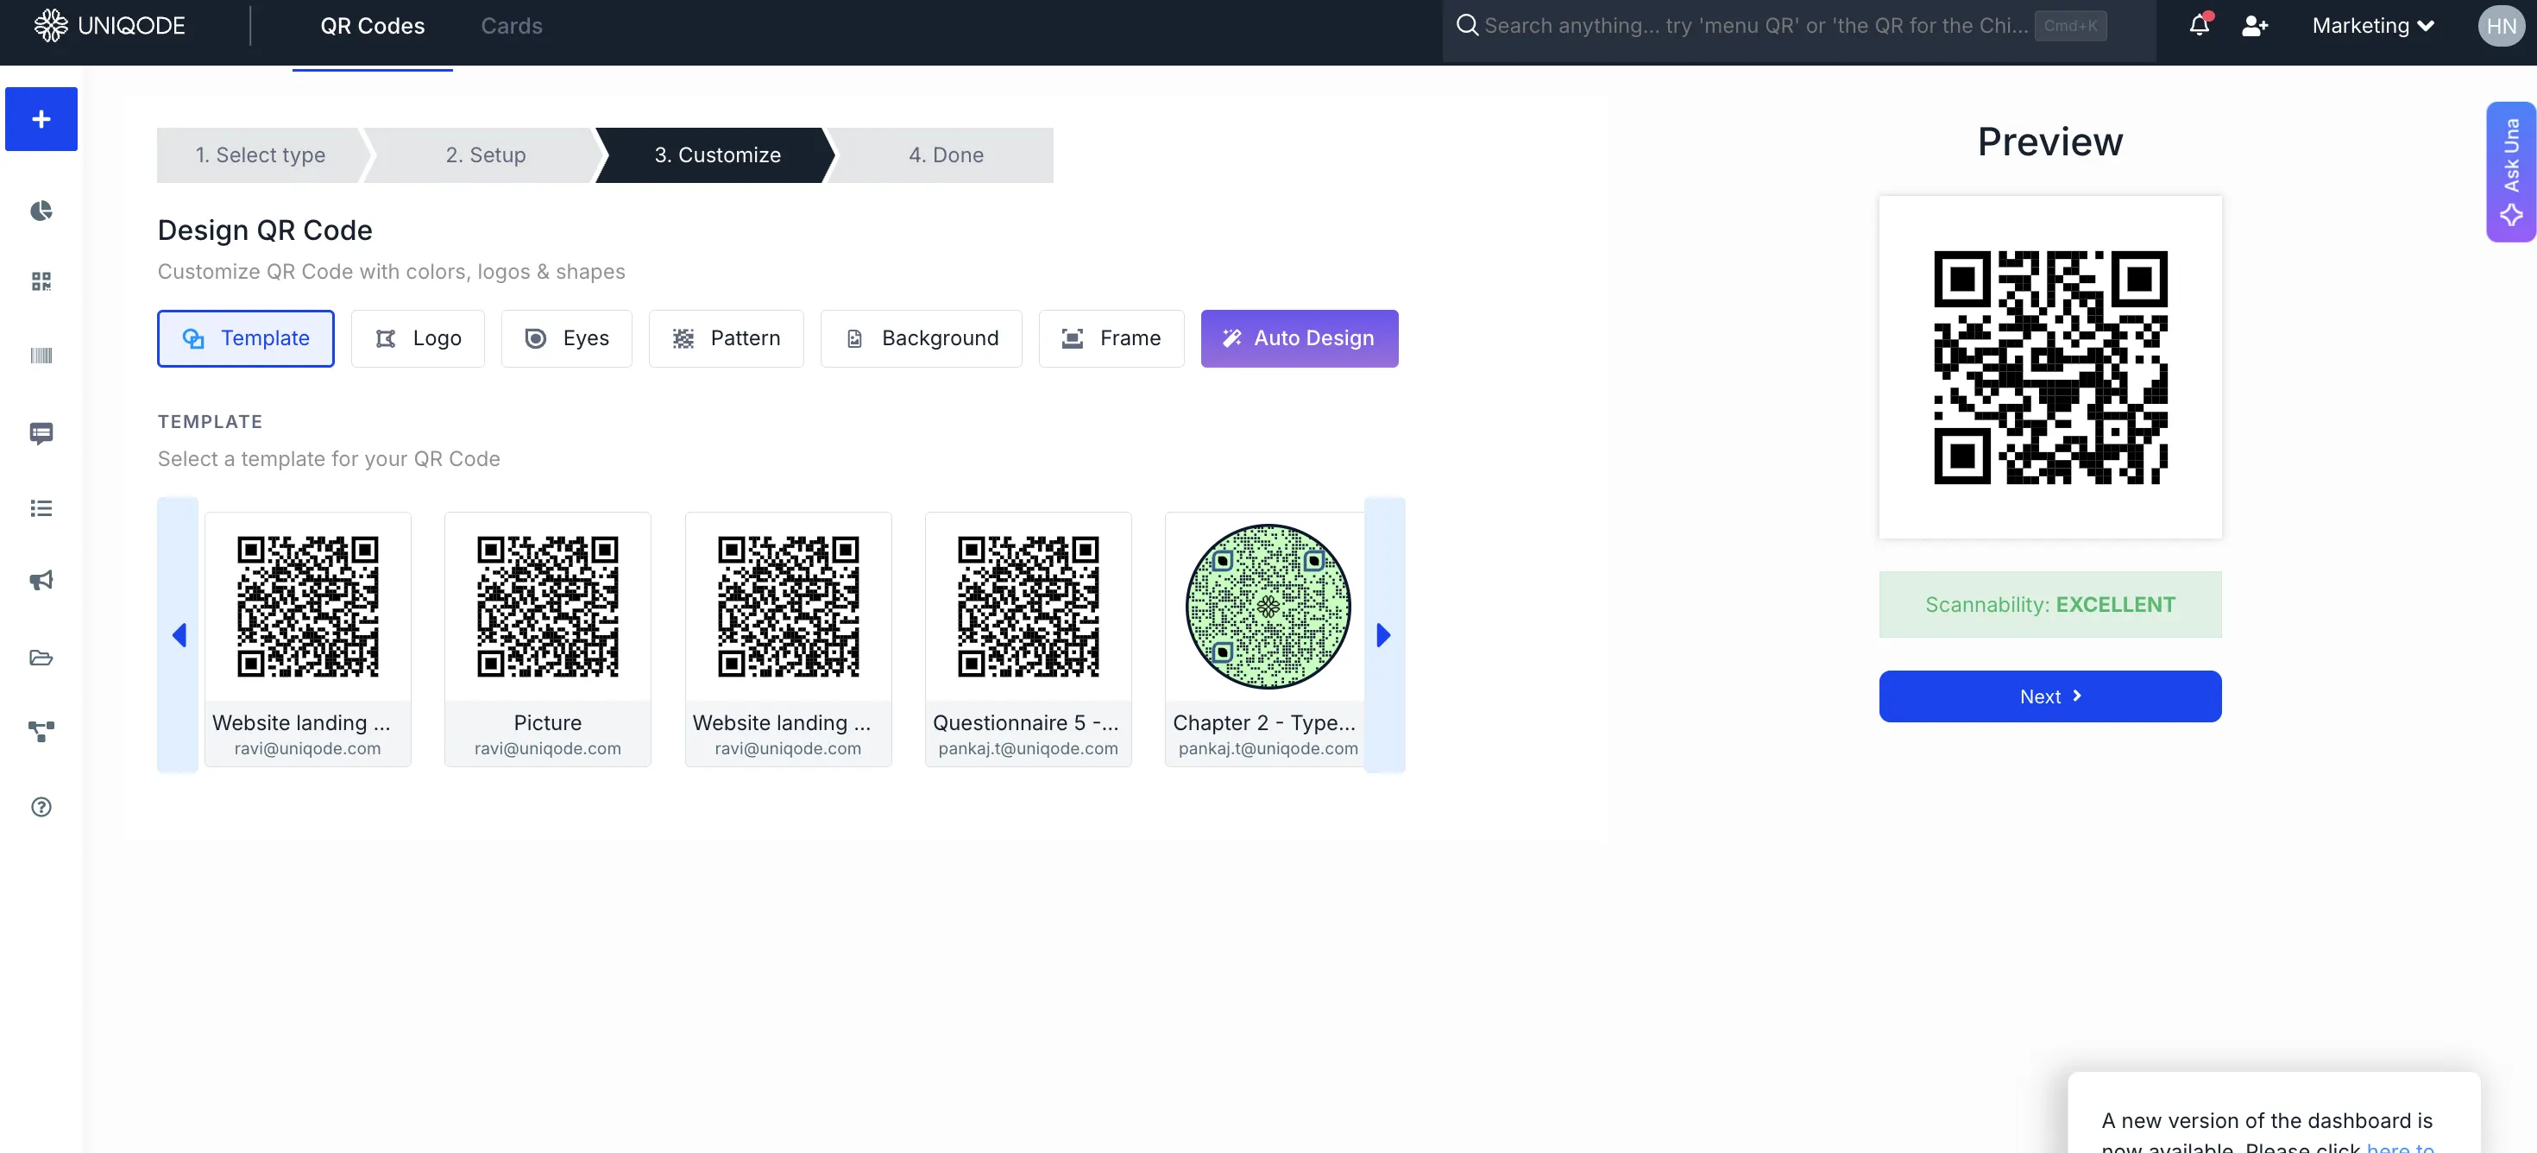Click the Cmd+K shortcut badge

click(2070, 26)
